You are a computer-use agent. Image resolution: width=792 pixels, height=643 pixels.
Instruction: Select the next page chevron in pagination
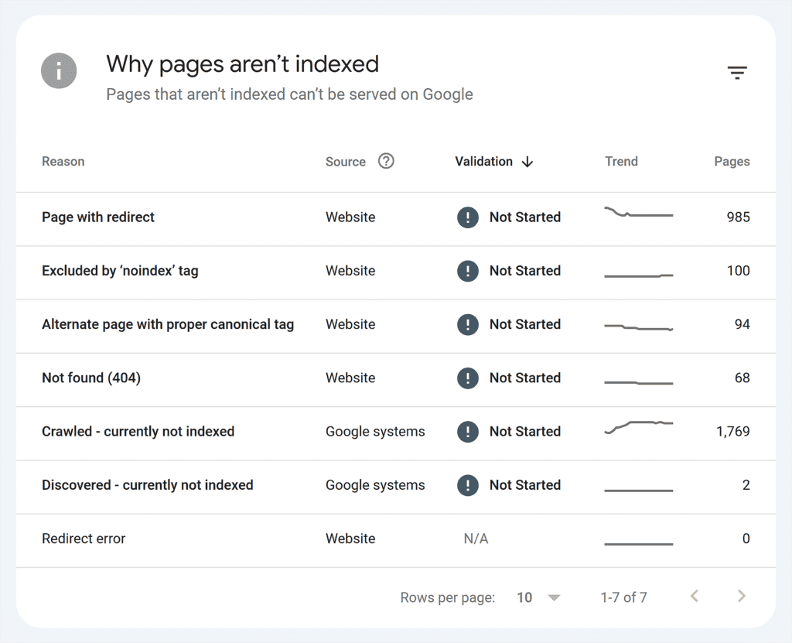[x=741, y=596]
